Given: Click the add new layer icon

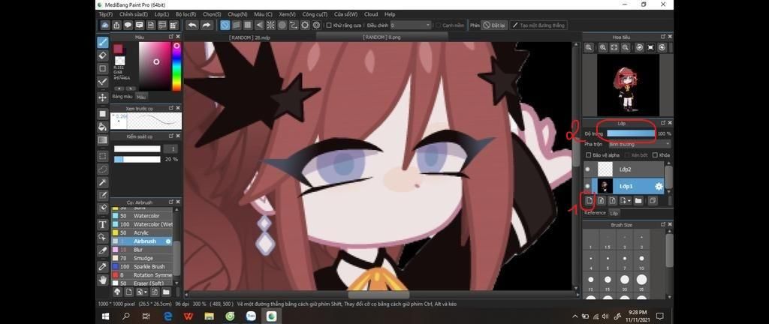Looking at the screenshot, I should click(x=589, y=201).
